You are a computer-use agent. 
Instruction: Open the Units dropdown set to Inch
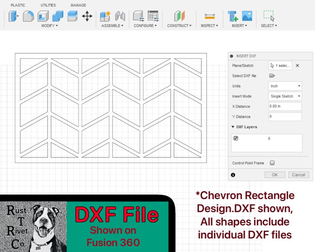285,86
